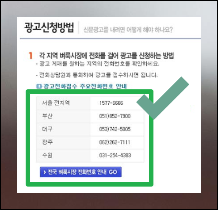
Task: Select phone number 031-254-4383
Action: (x=115, y=155)
